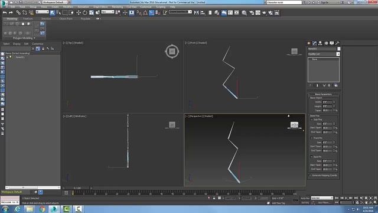Select the Select and Link tool

(18, 12)
